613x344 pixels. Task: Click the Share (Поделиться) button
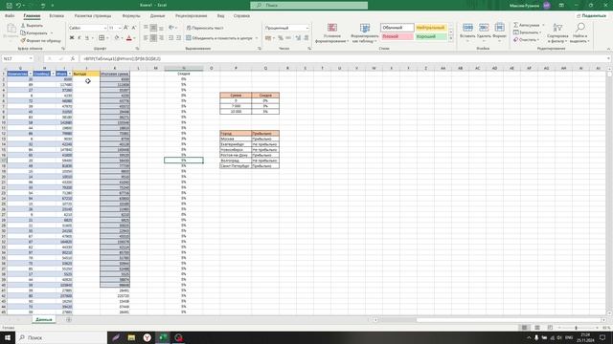[x=591, y=15]
